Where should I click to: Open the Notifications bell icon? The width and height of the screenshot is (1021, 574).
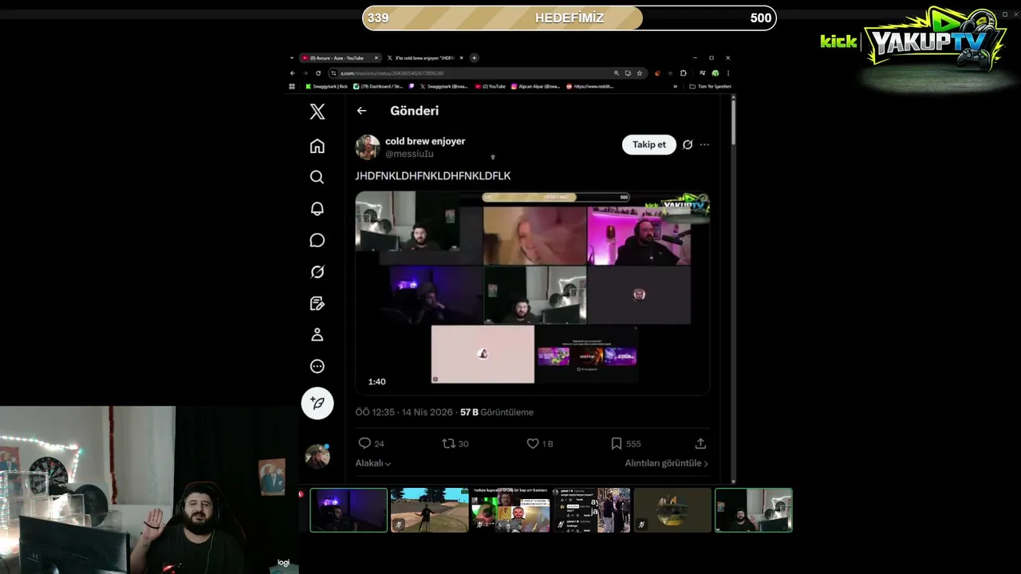point(317,209)
